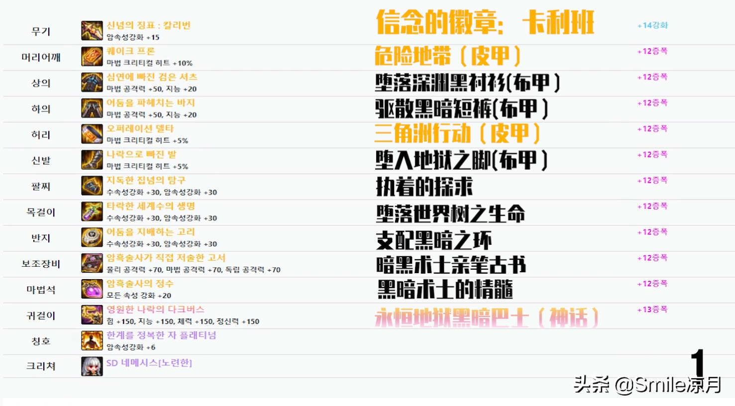Viewport: 735px width, 406px height.
Task: Click the weapon icon for 신념의 징표 : 칼리번
Action: [x=92, y=31]
